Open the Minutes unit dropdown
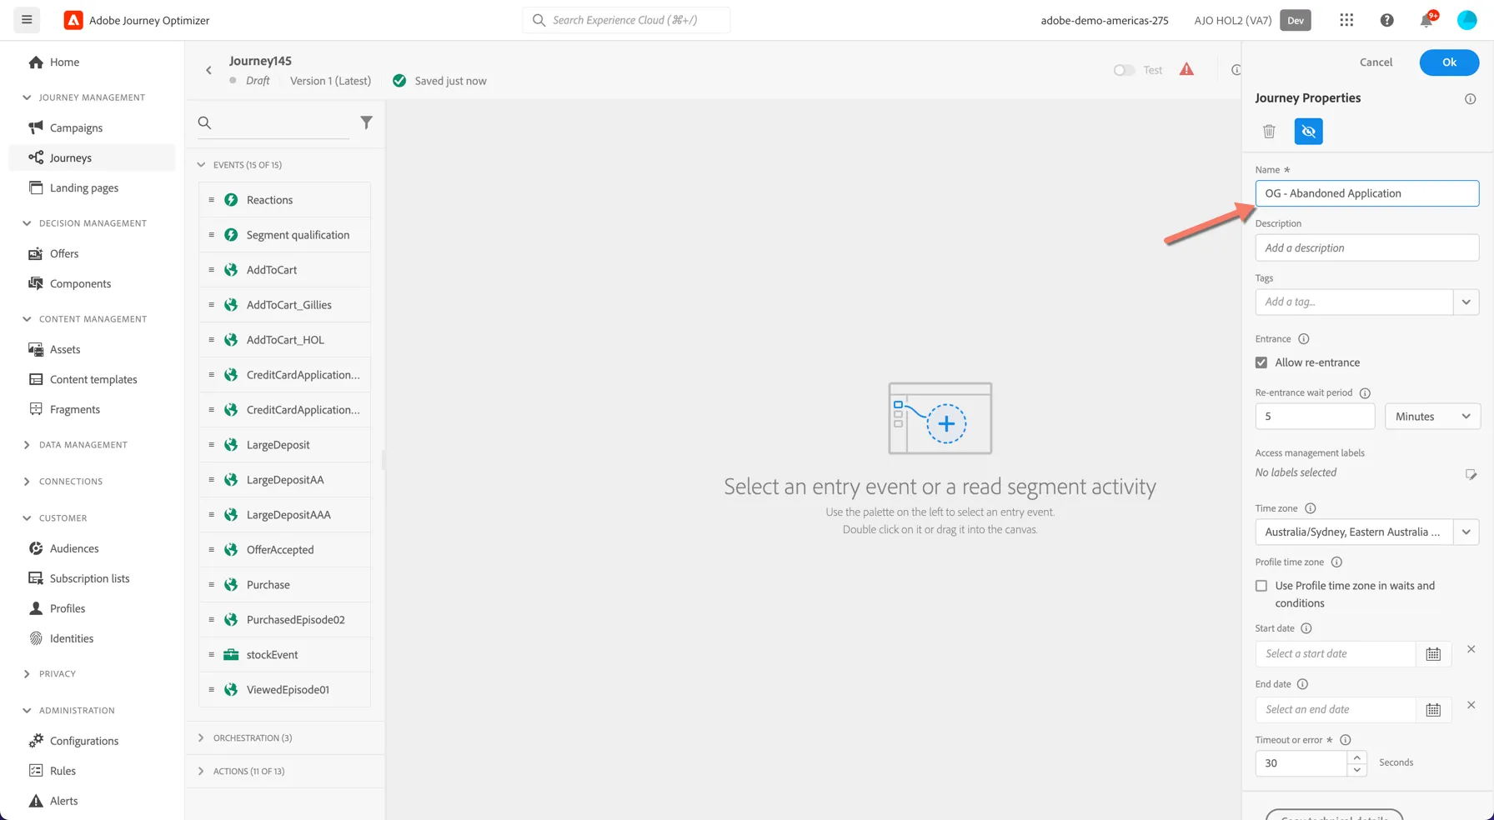Screen dimensions: 1494x820 click(1431, 417)
